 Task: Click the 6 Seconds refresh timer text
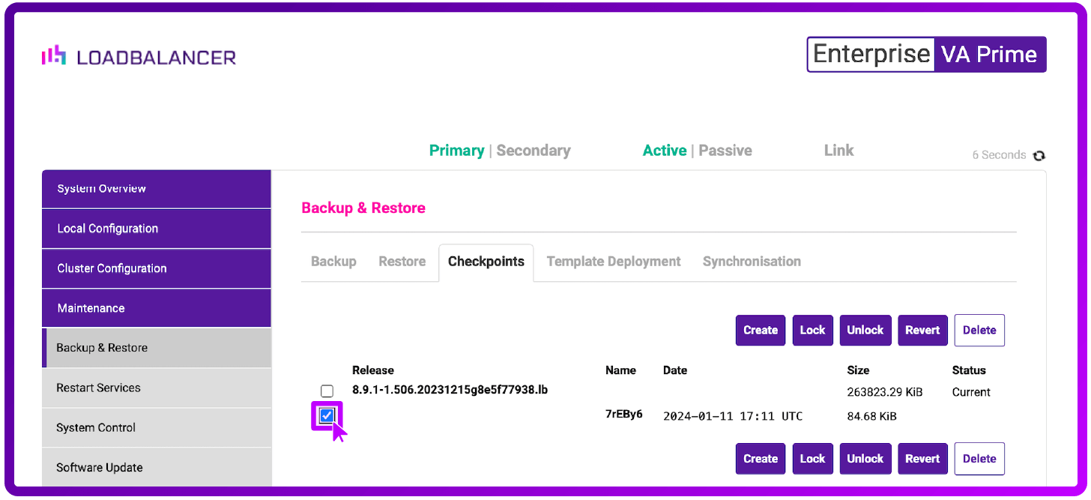(x=999, y=155)
